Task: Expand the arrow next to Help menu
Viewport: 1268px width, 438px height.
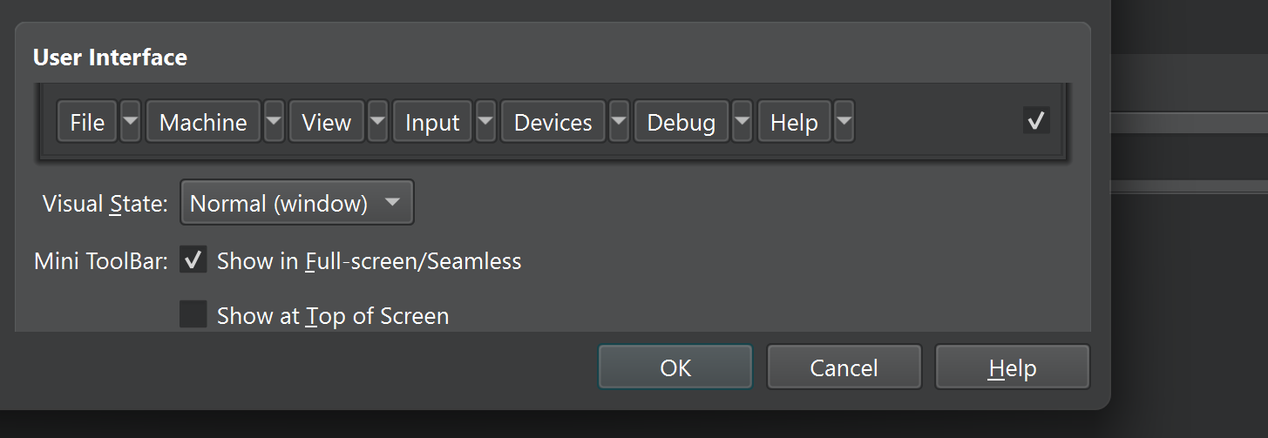Action: pyautogui.click(x=844, y=122)
